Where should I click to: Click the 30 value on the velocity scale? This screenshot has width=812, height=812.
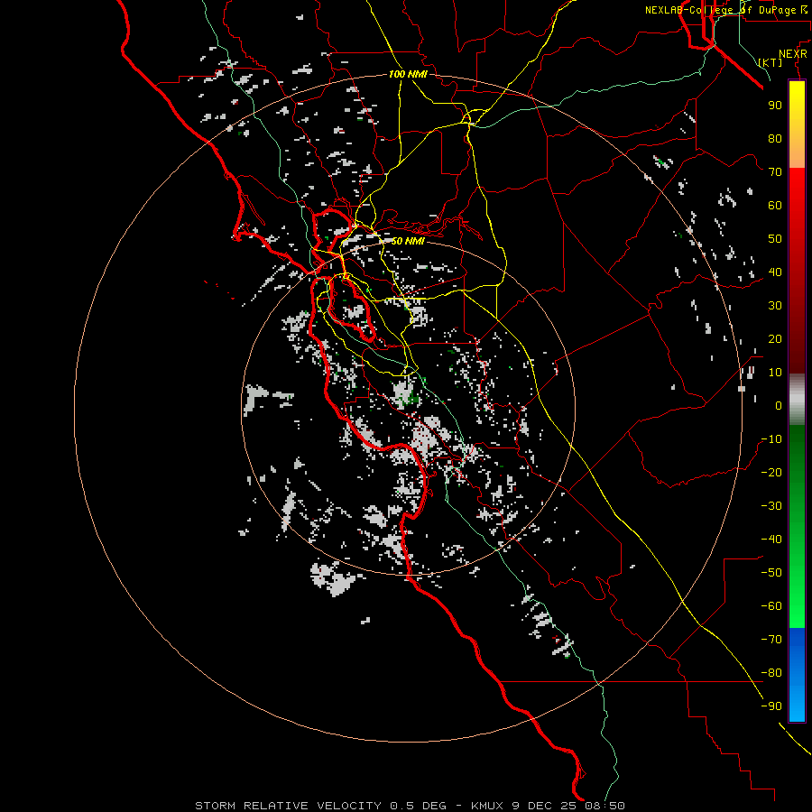775,306
